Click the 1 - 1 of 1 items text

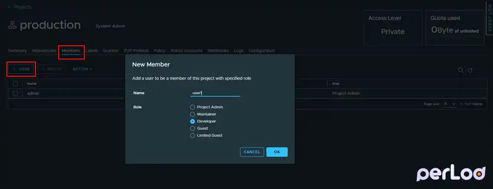471,104
